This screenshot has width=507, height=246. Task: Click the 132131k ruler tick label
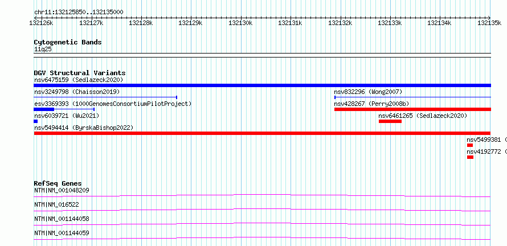(290, 23)
